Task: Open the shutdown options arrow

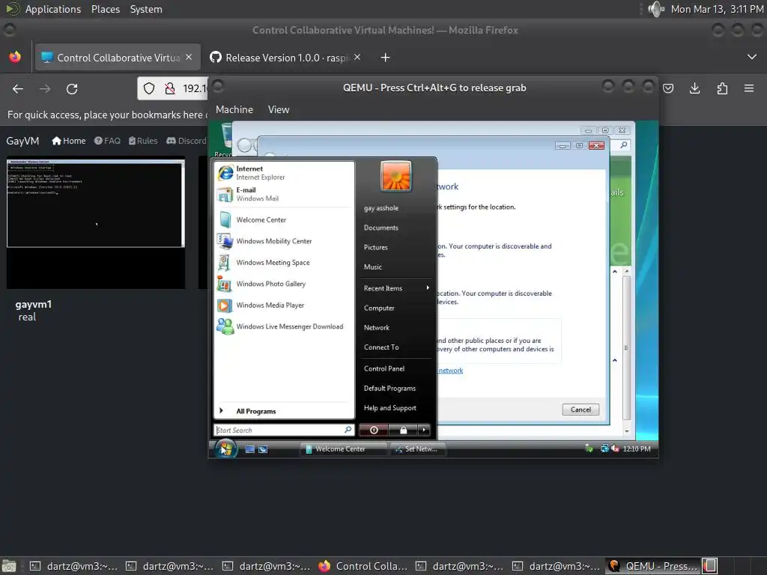Action: click(x=424, y=430)
